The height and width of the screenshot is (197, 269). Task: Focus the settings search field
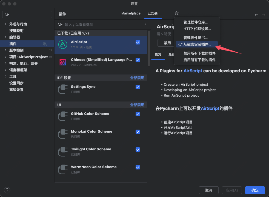tap(27, 14)
